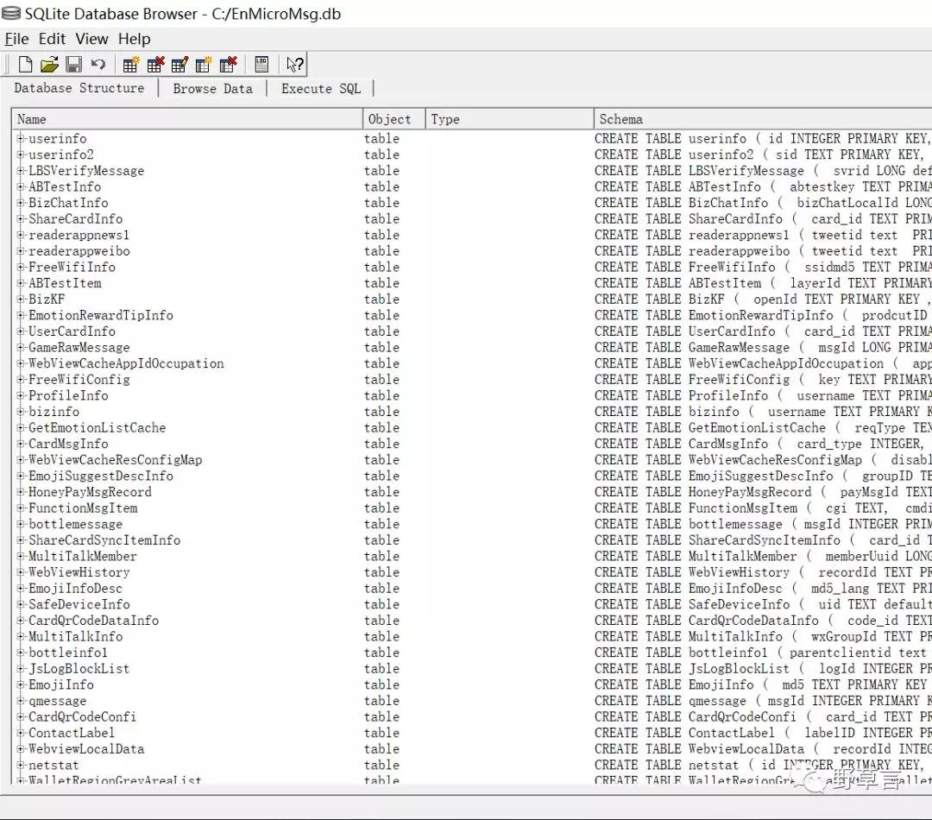Expand the ContactLabel table node
This screenshot has width=932, height=820.
21,733
